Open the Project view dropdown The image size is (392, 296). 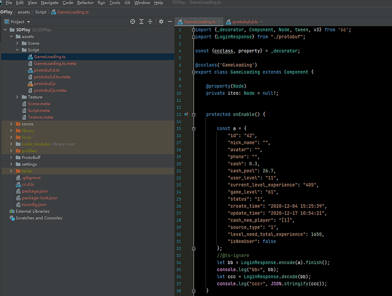pyautogui.click(x=28, y=22)
